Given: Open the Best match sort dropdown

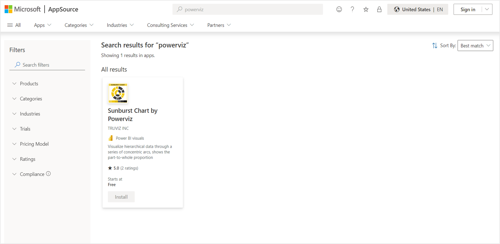Looking at the screenshot, I should [x=475, y=46].
